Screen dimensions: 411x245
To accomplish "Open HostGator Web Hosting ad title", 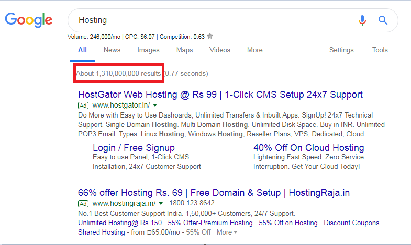I will [220, 95].
